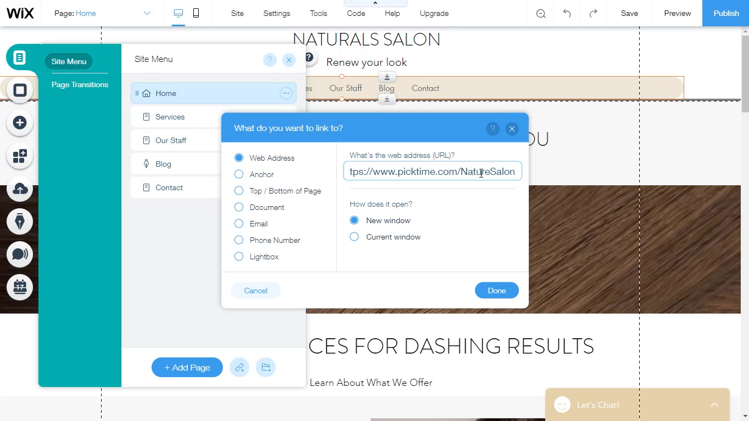
Task: Click the Add Page button
Action: 187,367
